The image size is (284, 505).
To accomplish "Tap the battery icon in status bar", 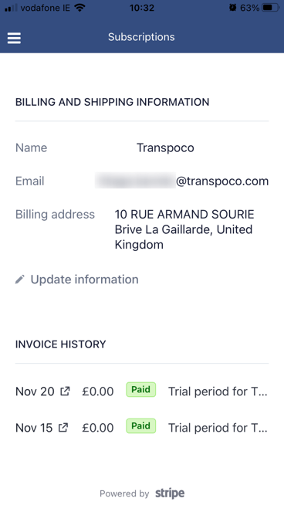I will tap(271, 8).
